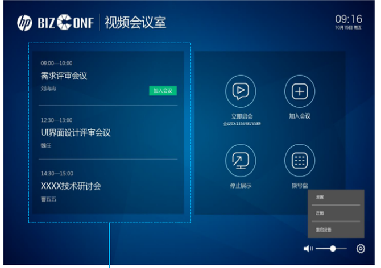The image size is (381, 268).
Task: Mute the speaker volume icon
Action: 308,249
